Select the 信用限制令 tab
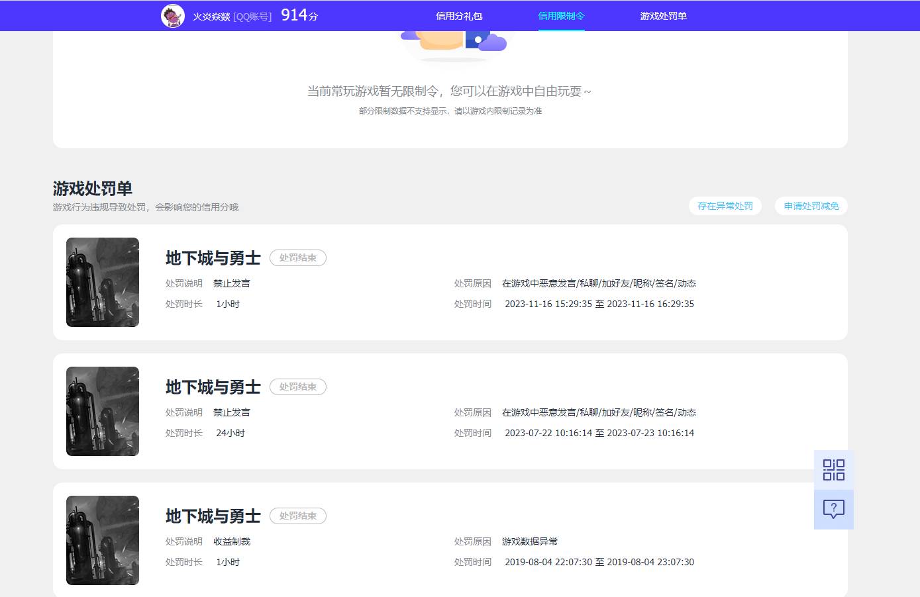Viewport: 920px width, 597px height. 561,15
